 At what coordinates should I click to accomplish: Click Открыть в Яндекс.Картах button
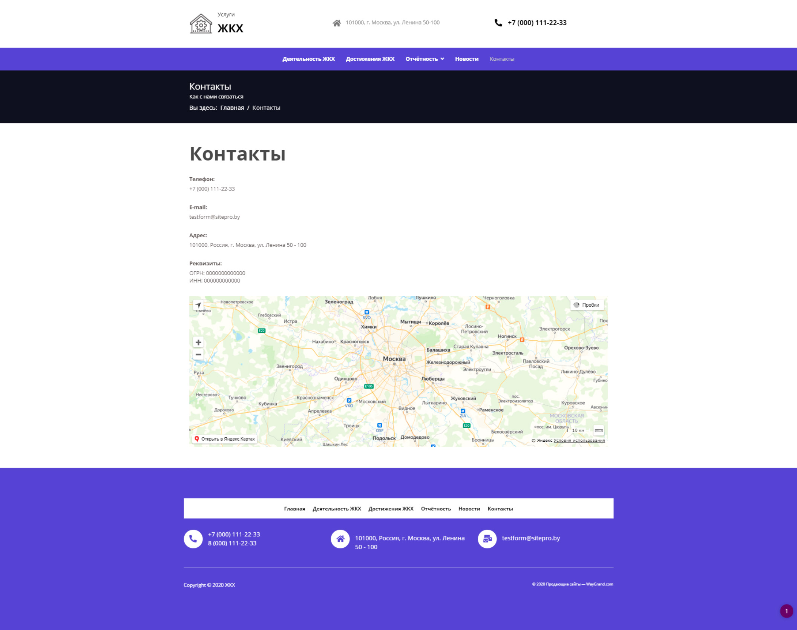225,439
